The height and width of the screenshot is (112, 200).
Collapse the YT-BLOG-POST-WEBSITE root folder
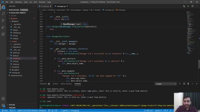pyautogui.click(x=22, y=13)
